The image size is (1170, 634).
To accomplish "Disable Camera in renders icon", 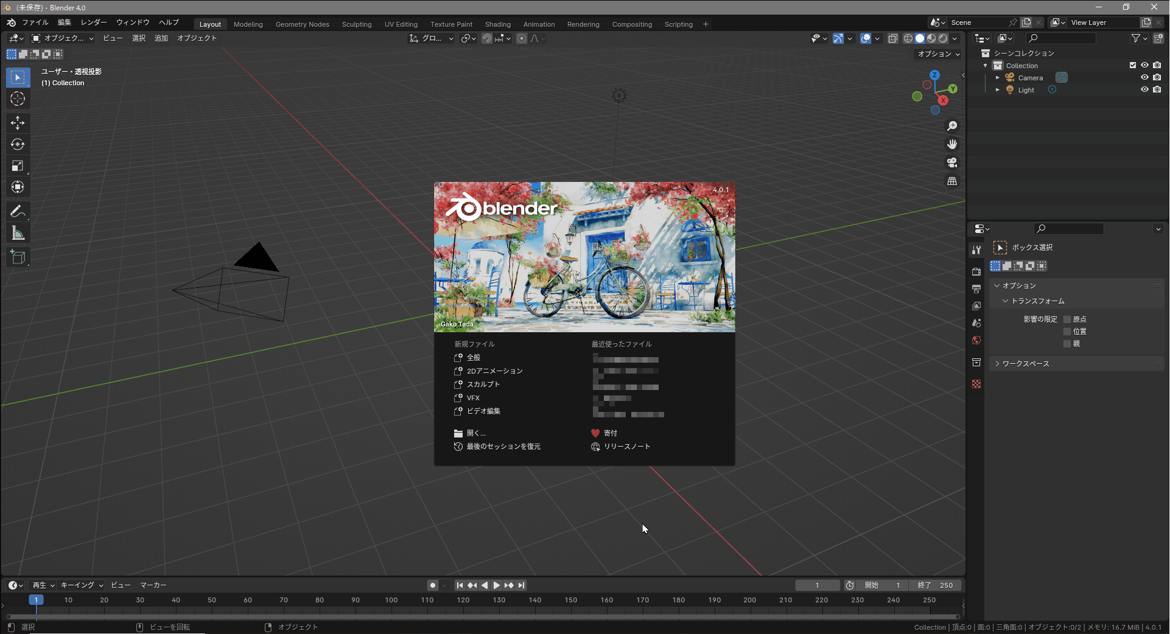I will coord(1157,77).
